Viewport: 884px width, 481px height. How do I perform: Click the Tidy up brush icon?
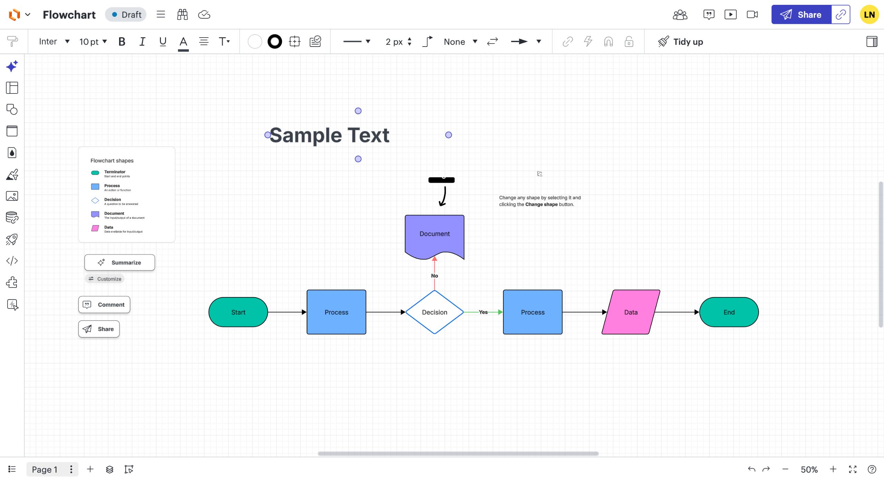(x=663, y=42)
